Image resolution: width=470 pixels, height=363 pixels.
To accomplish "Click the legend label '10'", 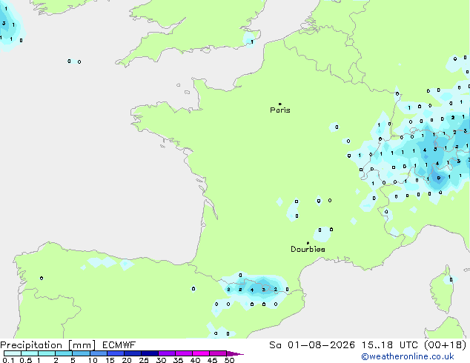I will click(93, 360).
